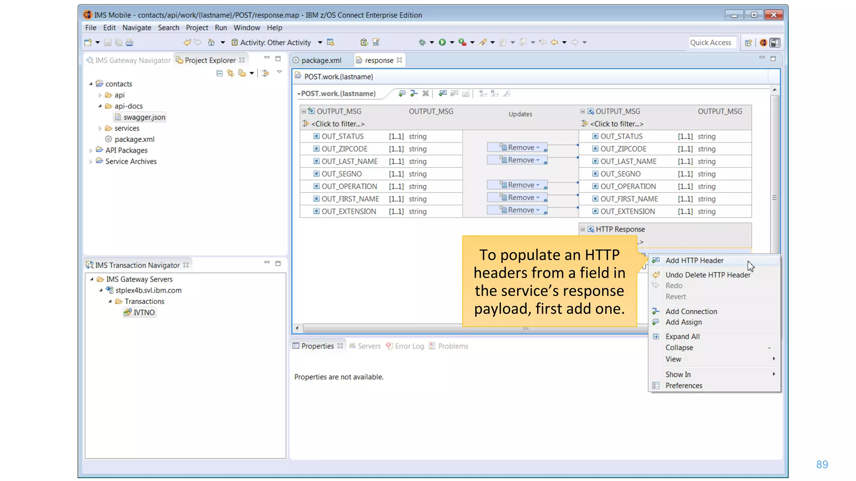856x481 pixels.
Task: Open the Project menu
Action: click(x=197, y=28)
